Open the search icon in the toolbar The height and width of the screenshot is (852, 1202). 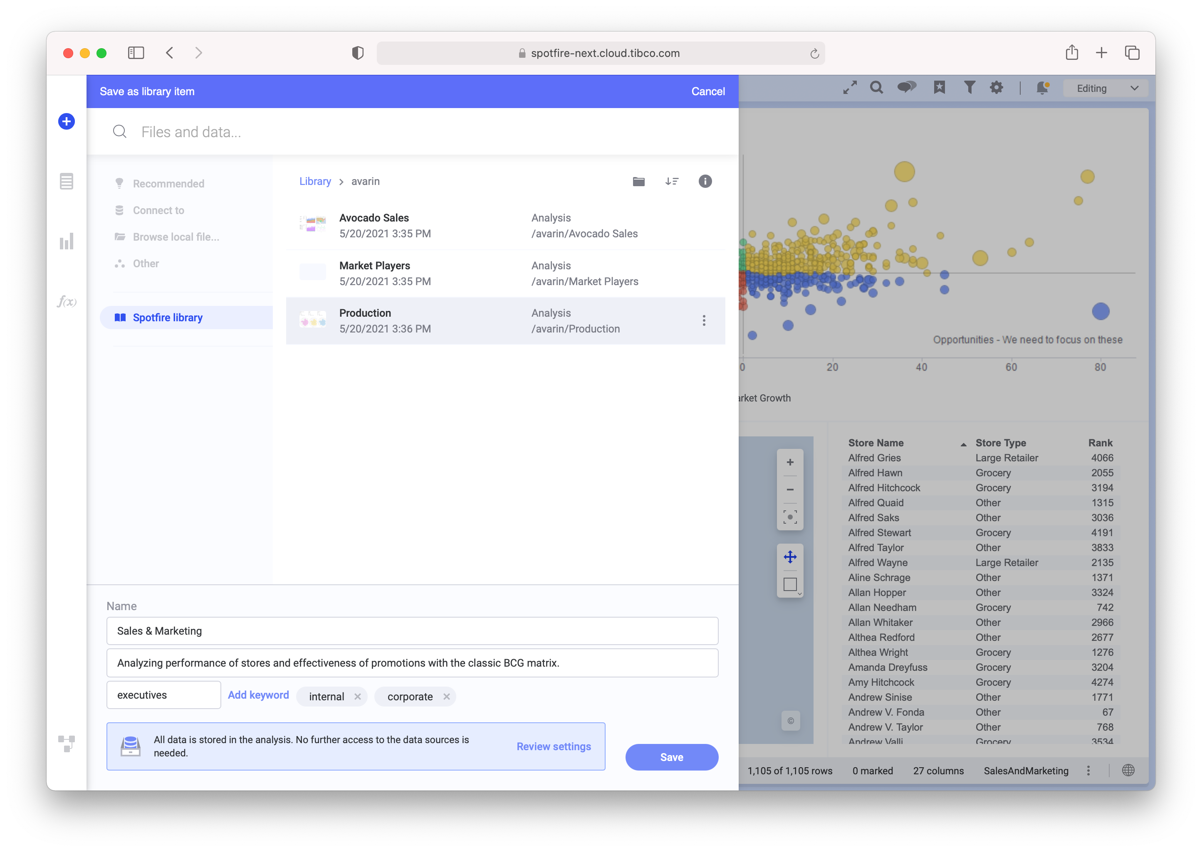point(876,88)
